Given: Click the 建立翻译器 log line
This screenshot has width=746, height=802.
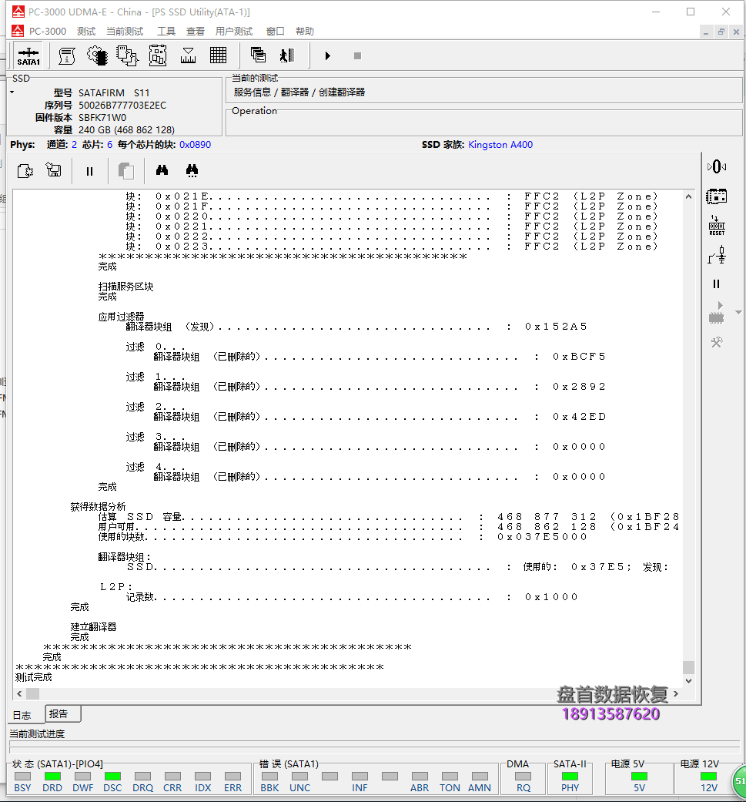Looking at the screenshot, I should [x=93, y=627].
